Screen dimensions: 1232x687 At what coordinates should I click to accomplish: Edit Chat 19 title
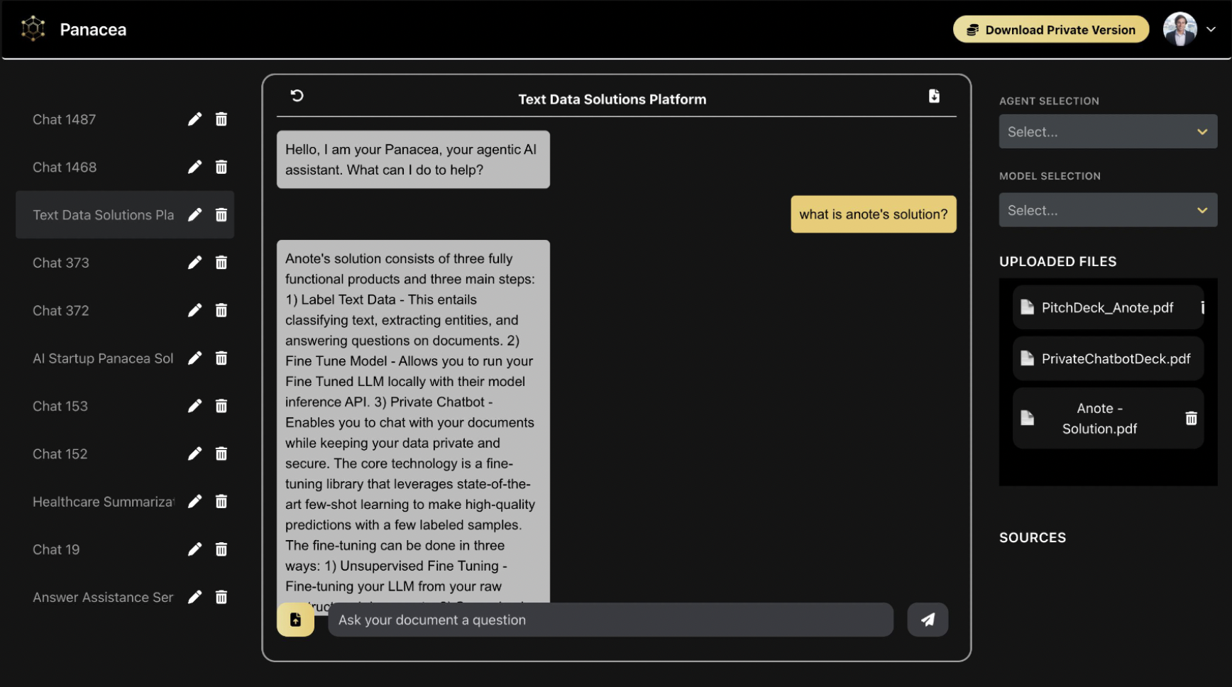click(x=194, y=549)
